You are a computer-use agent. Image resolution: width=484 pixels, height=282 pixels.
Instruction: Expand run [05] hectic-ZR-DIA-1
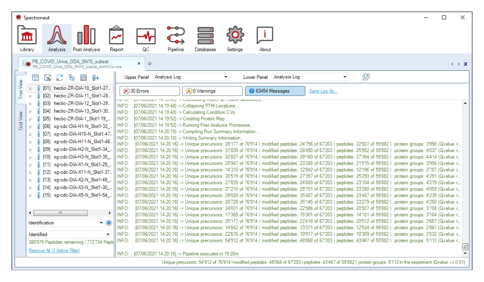[x=30, y=119]
